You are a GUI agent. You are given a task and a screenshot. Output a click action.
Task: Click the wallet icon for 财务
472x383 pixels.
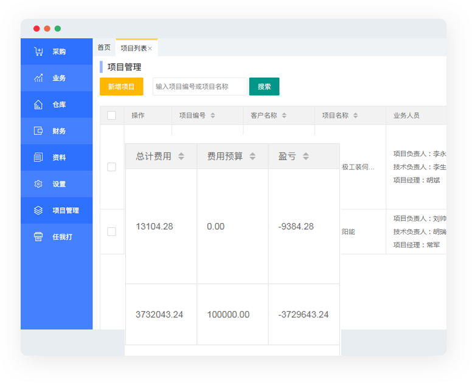coord(38,131)
